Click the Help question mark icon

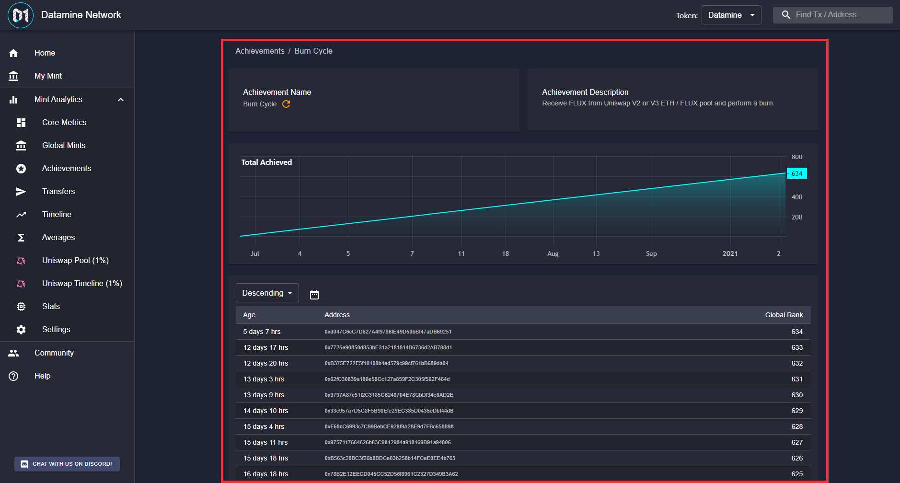coord(13,376)
